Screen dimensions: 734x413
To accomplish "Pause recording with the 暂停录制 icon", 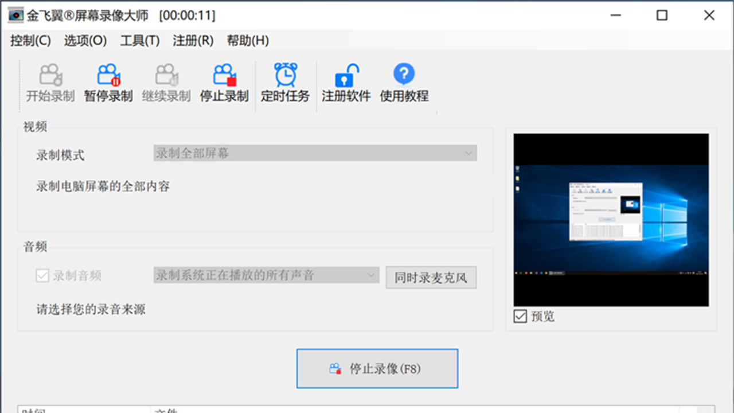I will pyautogui.click(x=108, y=75).
